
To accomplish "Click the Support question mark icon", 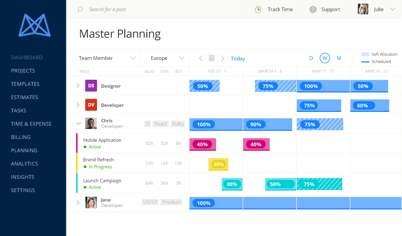I will click(x=313, y=9).
